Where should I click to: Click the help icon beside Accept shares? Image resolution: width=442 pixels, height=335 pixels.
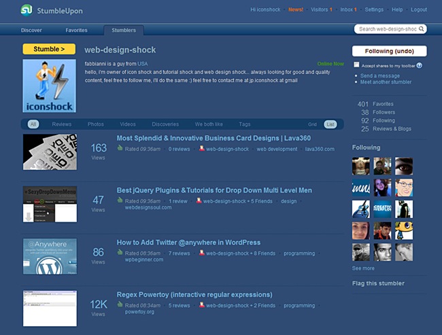click(x=420, y=66)
